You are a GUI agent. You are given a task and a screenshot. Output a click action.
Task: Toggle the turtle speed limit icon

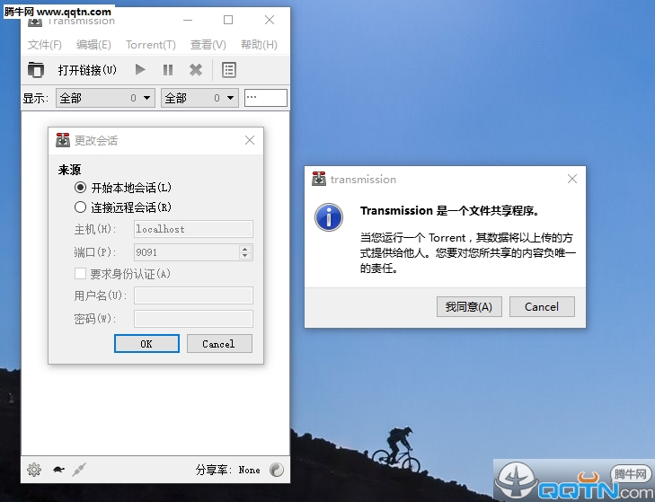[59, 470]
